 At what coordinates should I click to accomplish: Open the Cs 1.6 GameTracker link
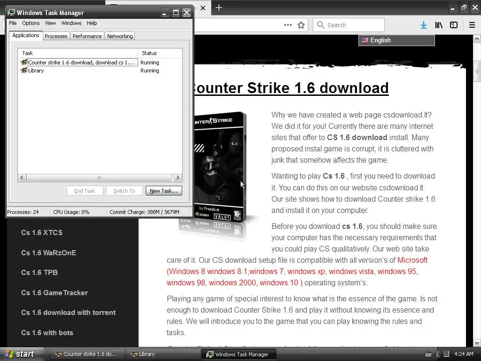54,292
